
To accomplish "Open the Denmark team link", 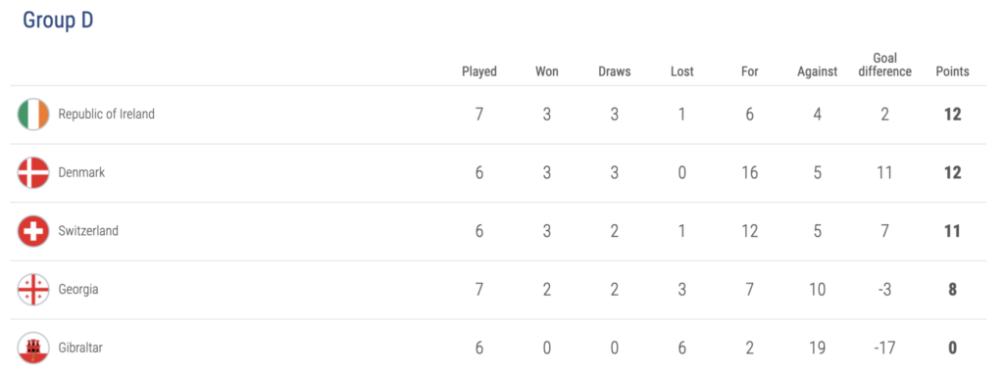I will pos(81,172).
